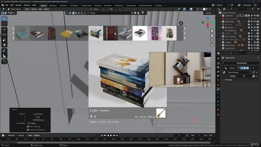Click the viewport pan hand icon
Screen dimensions: 261x147
(x=212, y=36)
